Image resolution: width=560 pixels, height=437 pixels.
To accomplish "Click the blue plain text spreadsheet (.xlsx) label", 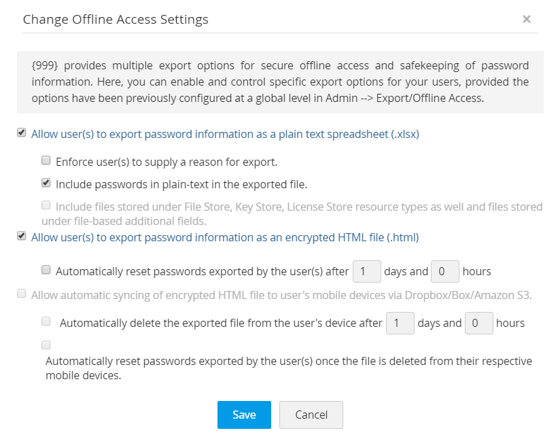I will click(225, 134).
